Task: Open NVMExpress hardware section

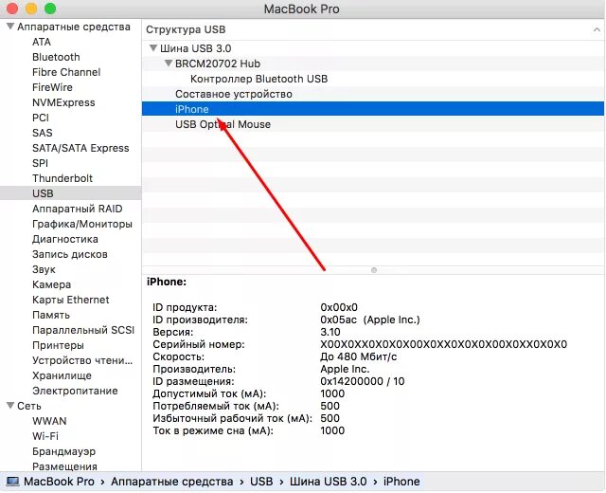Action: click(63, 102)
